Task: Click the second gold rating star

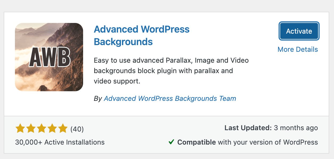Action: pyautogui.click(x=31, y=128)
